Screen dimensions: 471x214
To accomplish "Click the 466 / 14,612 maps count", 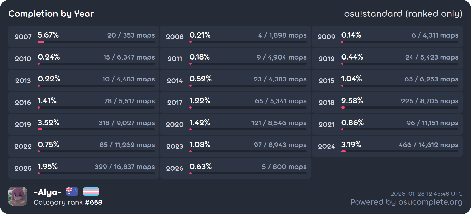I will pyautogui.click(x=428, y=145).
